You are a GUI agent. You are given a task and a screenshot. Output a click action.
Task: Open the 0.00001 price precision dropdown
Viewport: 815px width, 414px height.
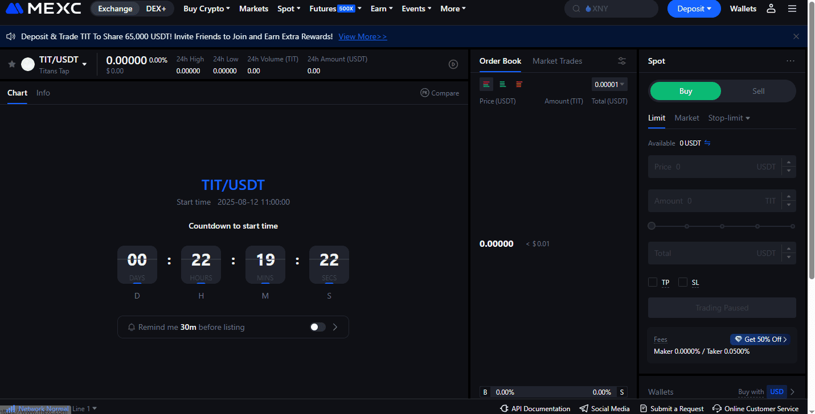[609, 84]
